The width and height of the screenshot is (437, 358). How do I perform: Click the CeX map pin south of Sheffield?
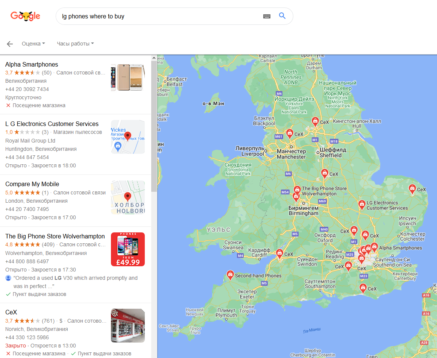coord(325,173)
